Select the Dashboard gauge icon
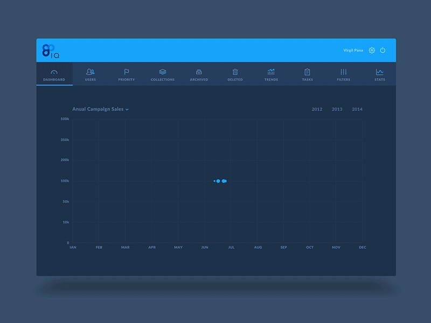The image size is (431, 323). pos(54,72)
